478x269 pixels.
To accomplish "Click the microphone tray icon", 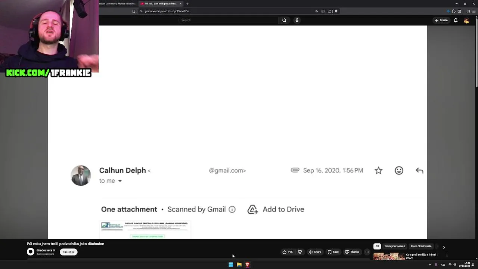I will coord(436,265).
